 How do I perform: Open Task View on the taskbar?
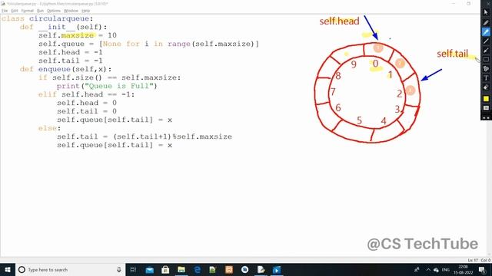pyautogui.click(x=133, y=270)
